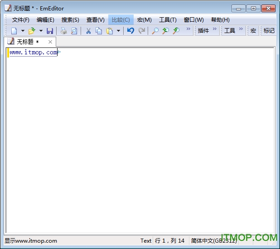Click the 显示www.itmop.com status message

pos(31,241)
